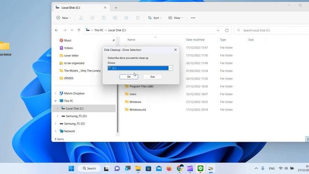This screenshot has width=309, height=174.
Task: Click the Share icon in toolbar
Action: click(x=126, y=18)
